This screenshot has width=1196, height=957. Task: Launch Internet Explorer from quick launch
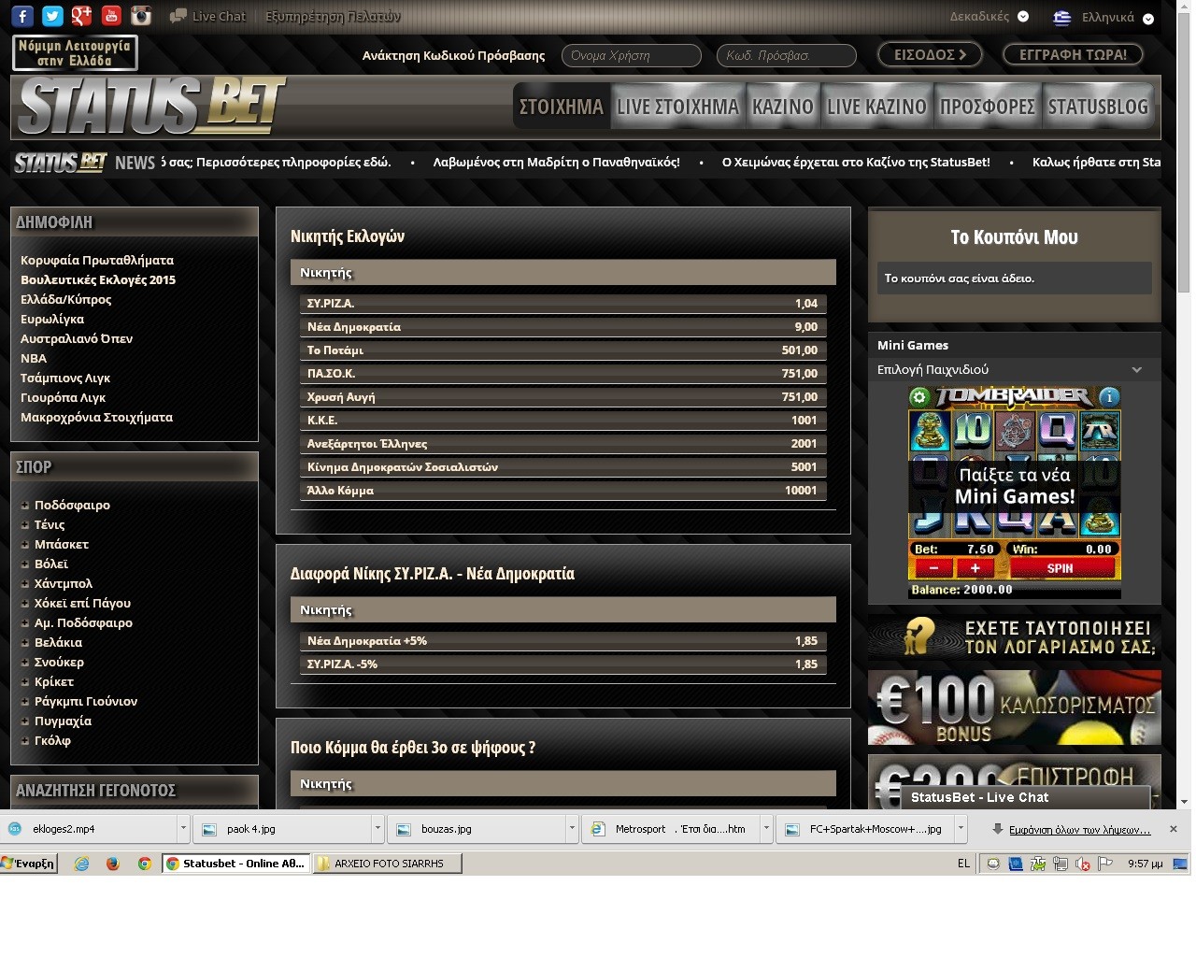82,864
